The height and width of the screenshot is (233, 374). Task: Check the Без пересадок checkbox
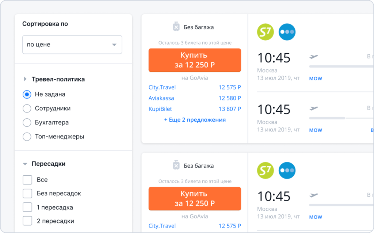click(x=27, y=194)
